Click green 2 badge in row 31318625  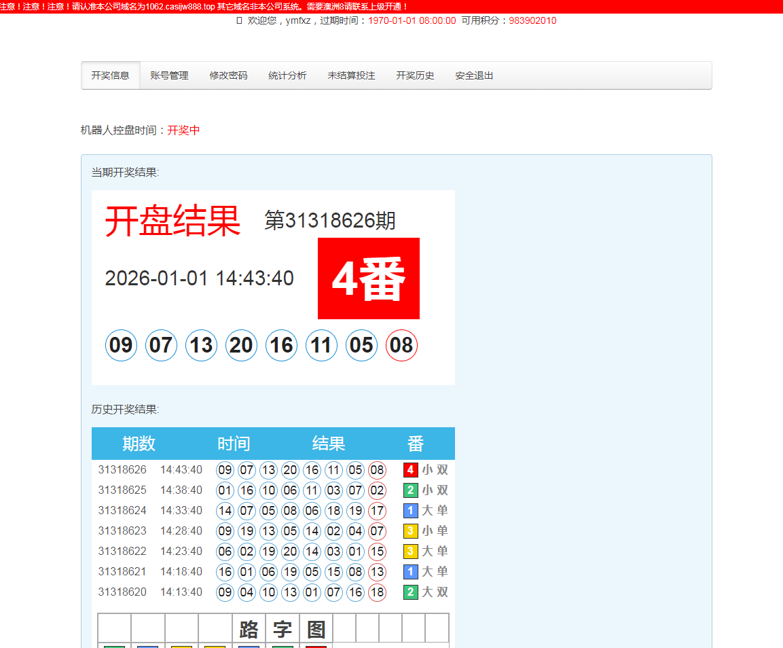pos(410,490)
